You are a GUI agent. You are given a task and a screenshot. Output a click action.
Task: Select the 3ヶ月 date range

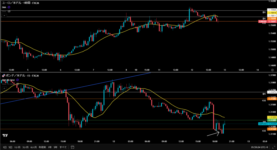click(26, 147)
